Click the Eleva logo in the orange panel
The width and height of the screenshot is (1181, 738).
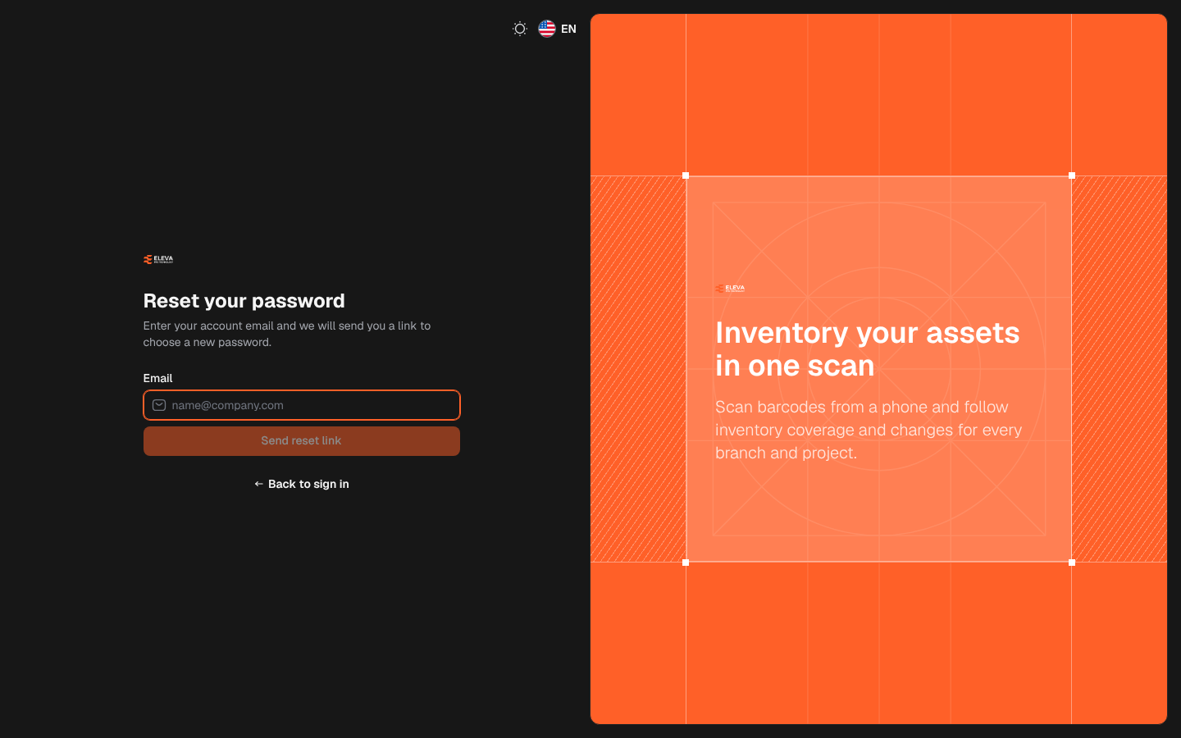click(730, 289)
